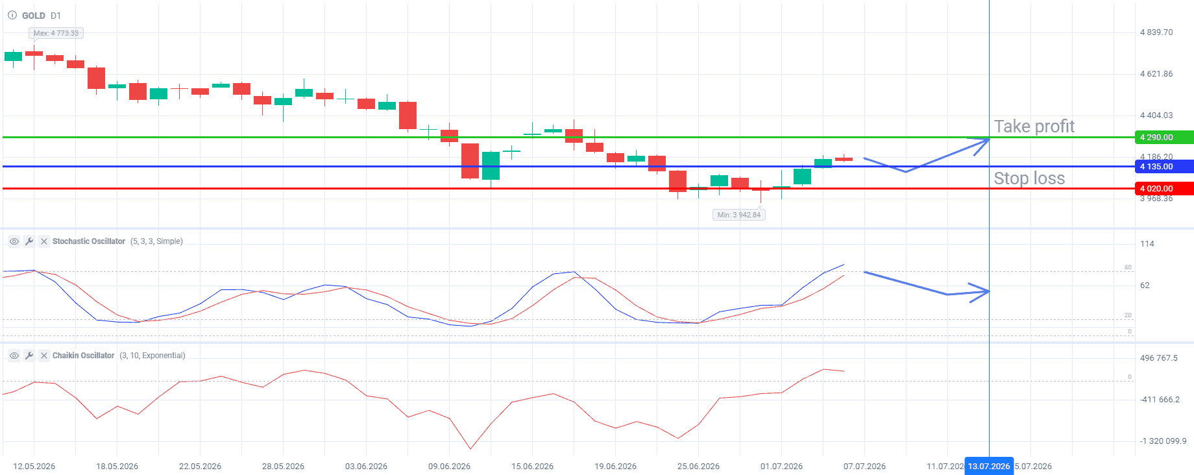
Task: Click the -411 666.2 Chaikin scale value
Action: [x=1160, y=400]
